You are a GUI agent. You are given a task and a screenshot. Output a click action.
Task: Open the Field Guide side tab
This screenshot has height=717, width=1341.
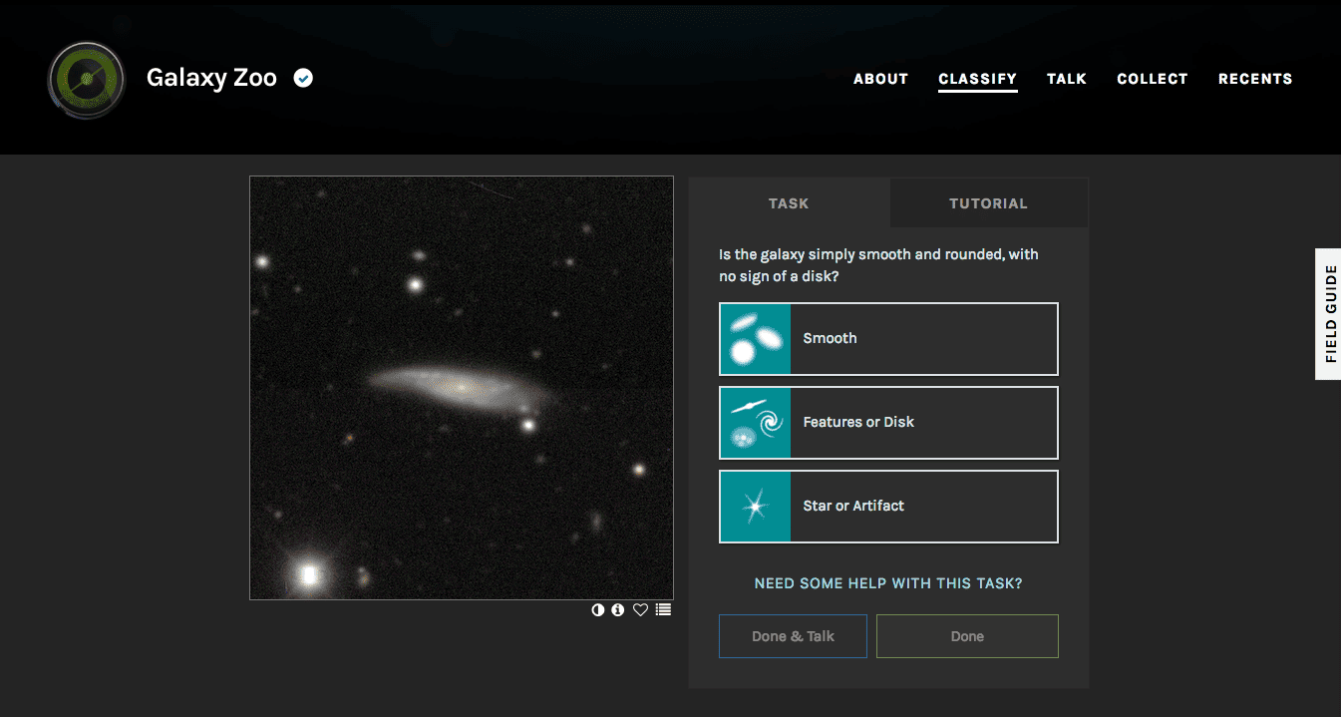click(1329, 314)
